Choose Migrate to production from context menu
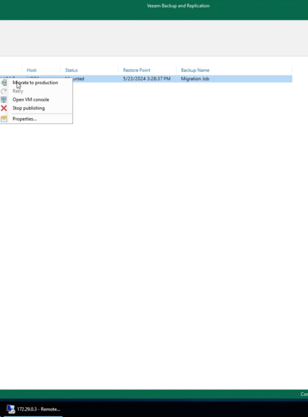The height and width of the screenshot is (417, 308). click(x=35, y=83)
